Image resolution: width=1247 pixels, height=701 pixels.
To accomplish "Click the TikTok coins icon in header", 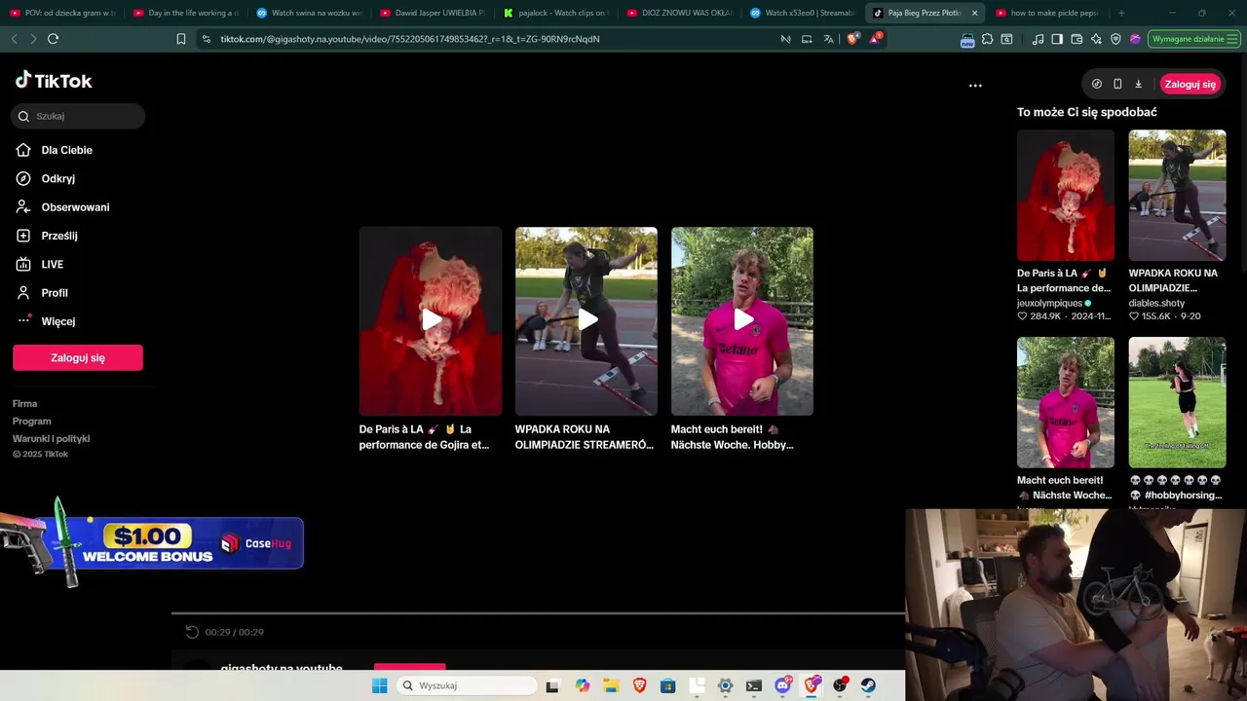I will point(1097,84).
